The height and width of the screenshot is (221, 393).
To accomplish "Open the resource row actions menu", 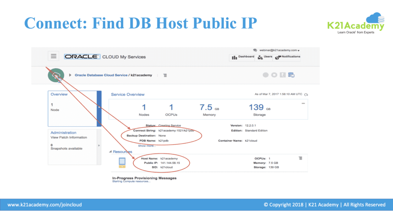I will click(301, 158).
